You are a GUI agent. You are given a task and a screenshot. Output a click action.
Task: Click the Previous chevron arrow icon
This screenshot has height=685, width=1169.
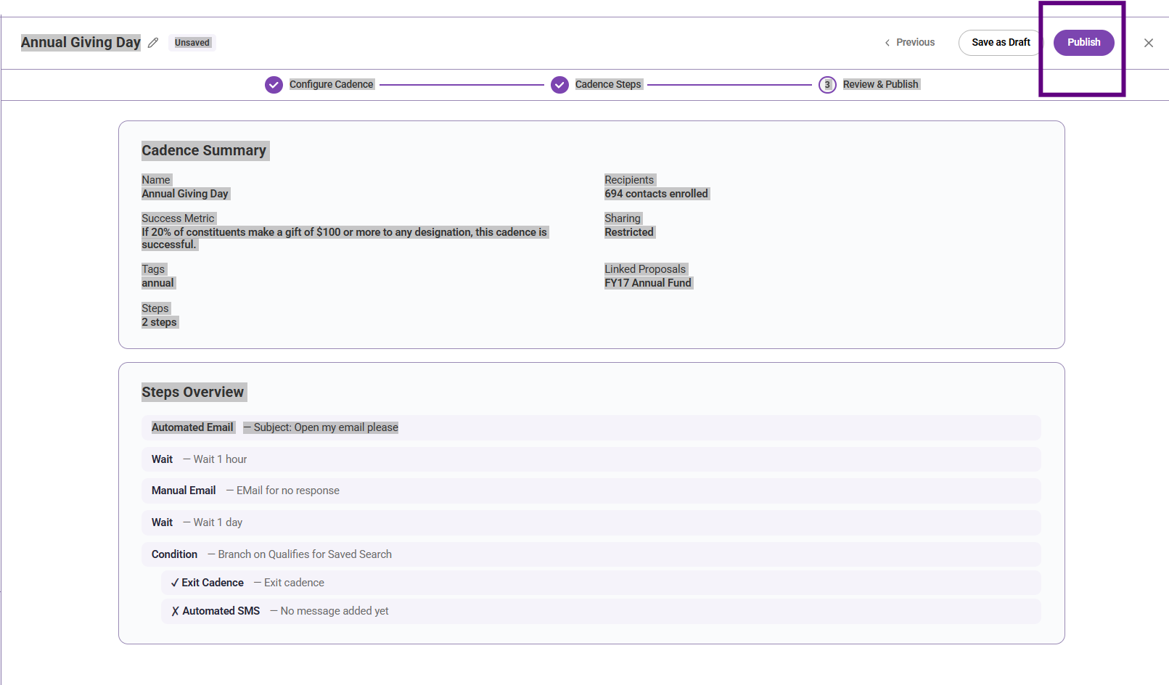pyautogui.click(x=887, y=43)
